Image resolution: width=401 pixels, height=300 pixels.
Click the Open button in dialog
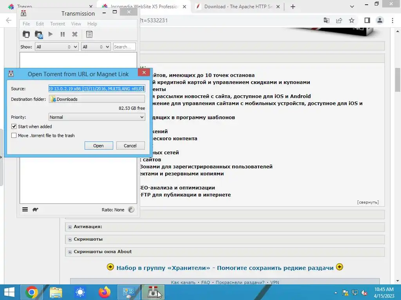(99, 146)
